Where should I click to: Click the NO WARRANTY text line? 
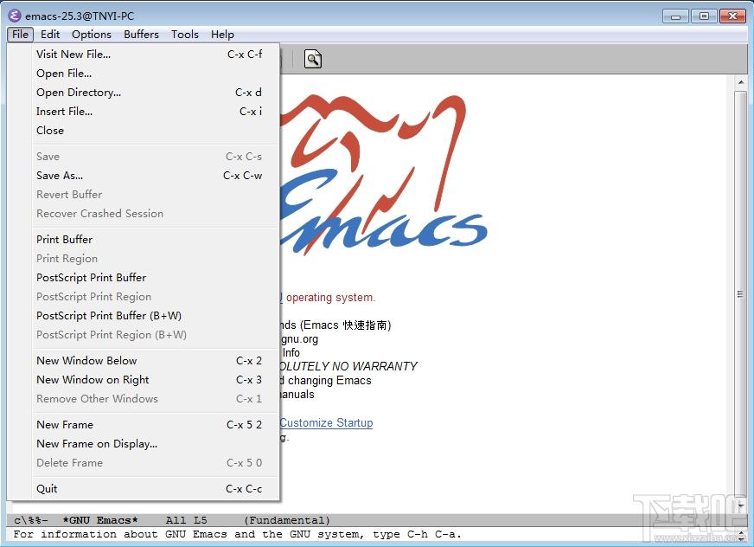click(348, 366)
